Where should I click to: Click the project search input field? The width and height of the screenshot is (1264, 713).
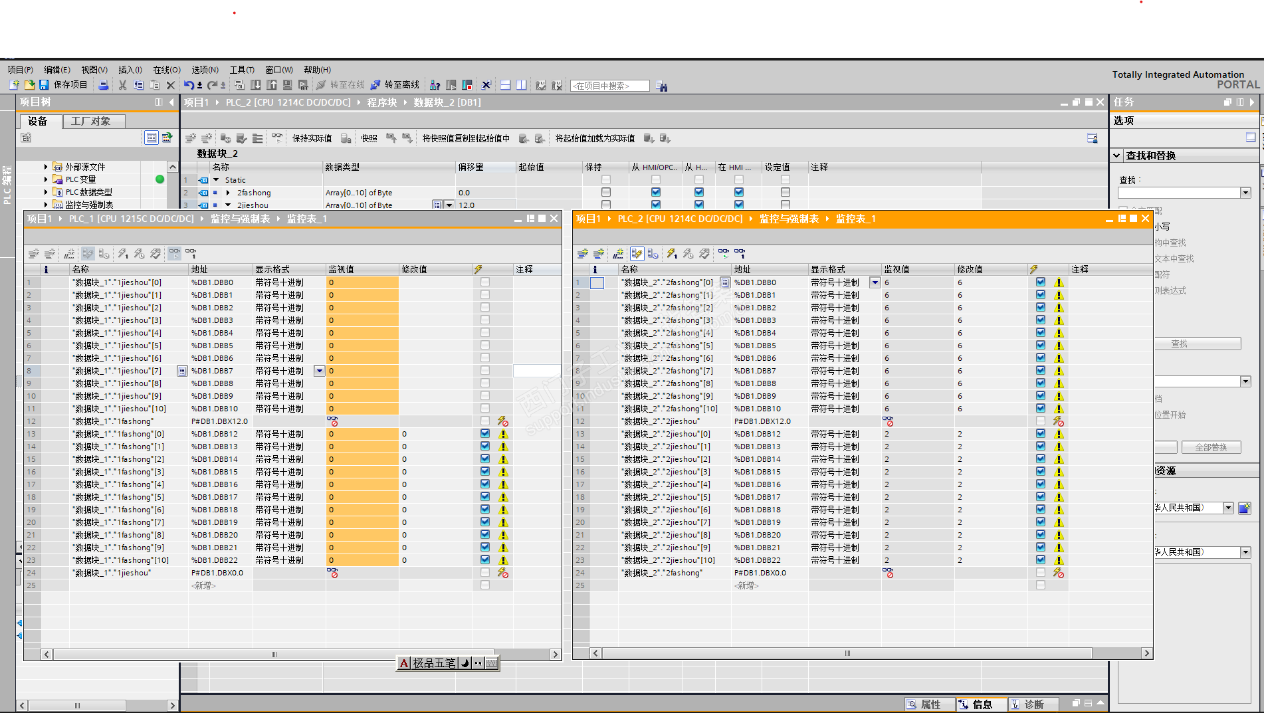coord(609,86)
